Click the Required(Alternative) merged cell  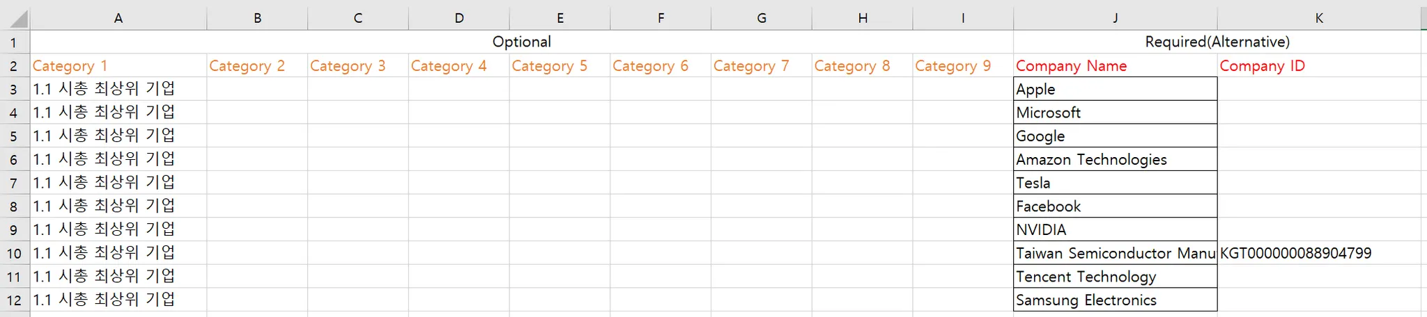point(1217,42)
